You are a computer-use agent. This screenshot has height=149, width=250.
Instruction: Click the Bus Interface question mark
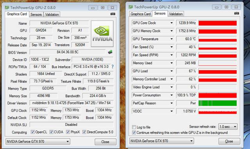pyautogui.click(x=112, y=67)
